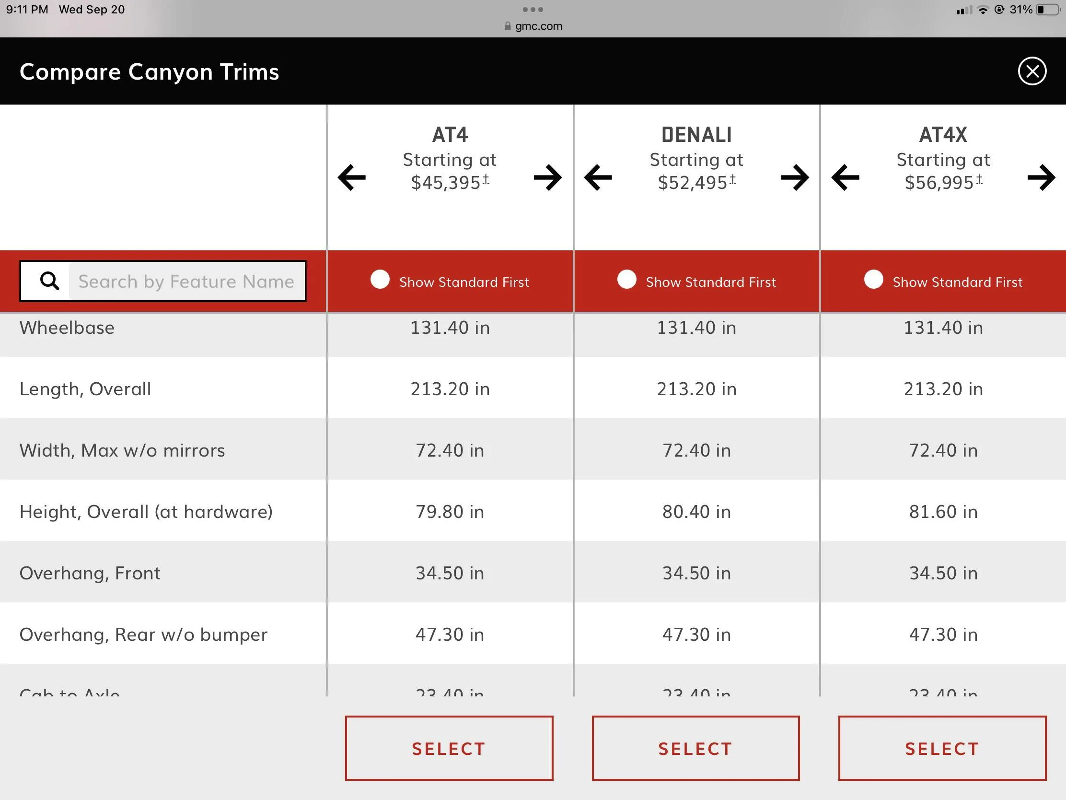Go to previous trim in AT4X column
The image size is (1066, 800).
846,177
